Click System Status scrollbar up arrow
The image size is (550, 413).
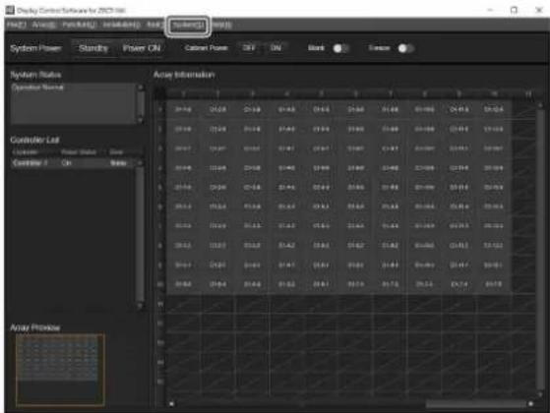[x=141, y=87]
